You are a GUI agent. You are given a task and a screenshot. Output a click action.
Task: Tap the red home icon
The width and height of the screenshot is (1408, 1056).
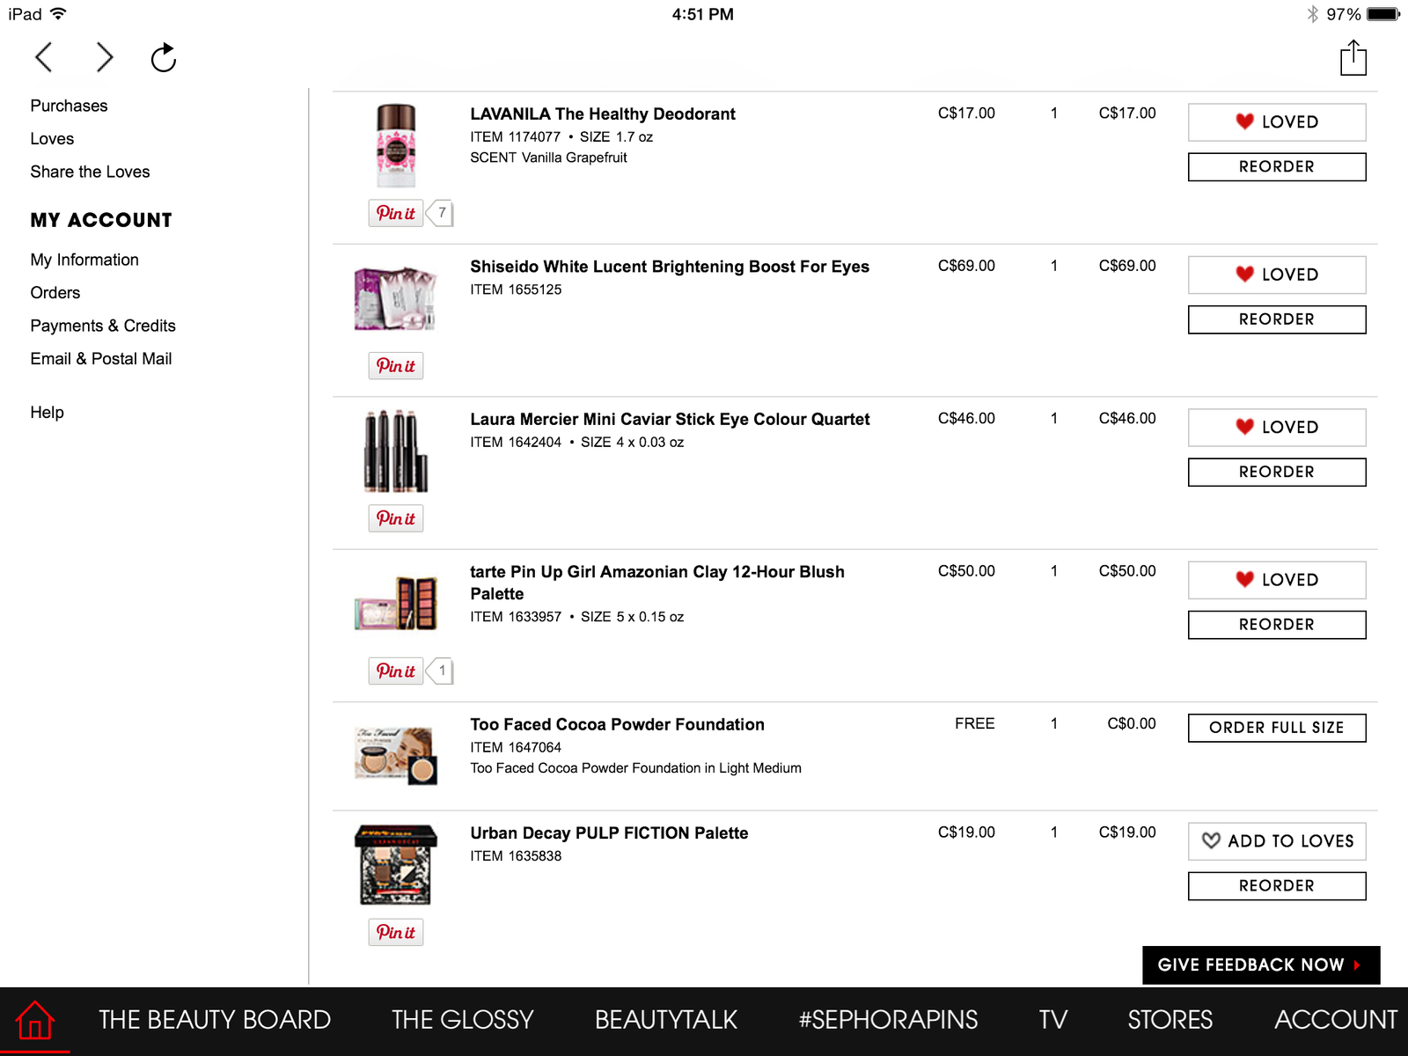click(x=35, y=1021)
